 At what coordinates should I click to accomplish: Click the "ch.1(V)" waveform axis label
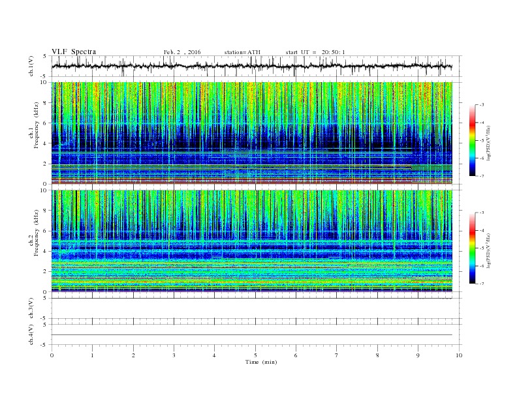pos(31,66)
